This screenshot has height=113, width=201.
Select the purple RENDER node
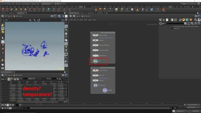point(105,90)
